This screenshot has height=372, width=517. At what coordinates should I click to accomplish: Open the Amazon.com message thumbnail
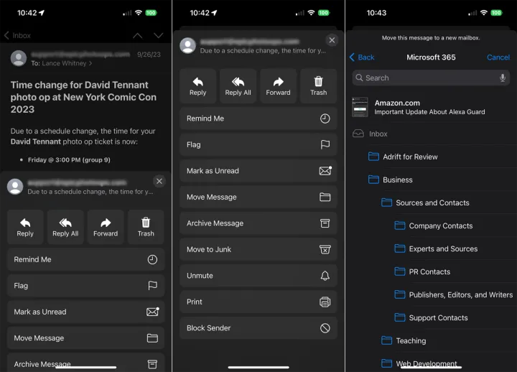360,107
